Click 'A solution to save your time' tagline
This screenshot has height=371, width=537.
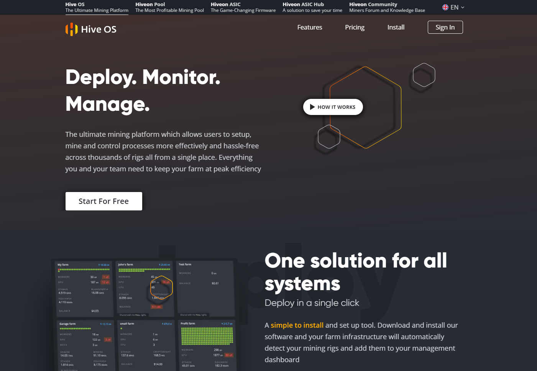[x=312, y=10]
